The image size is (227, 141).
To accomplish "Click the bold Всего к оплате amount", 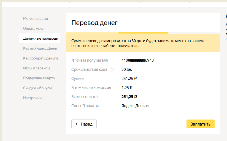I will (129, 97).
